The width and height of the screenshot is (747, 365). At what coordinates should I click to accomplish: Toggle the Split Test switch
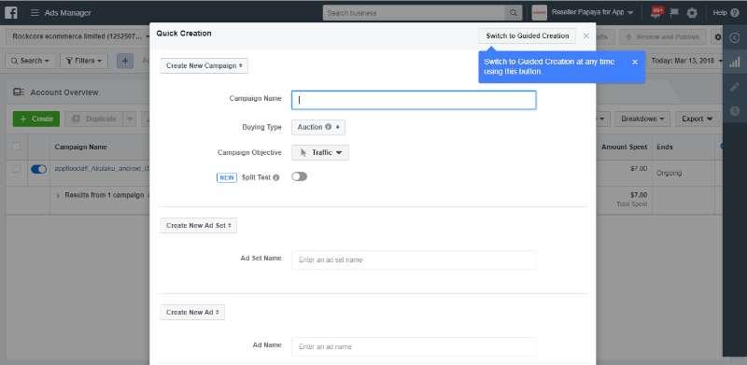tap(299, 176)
